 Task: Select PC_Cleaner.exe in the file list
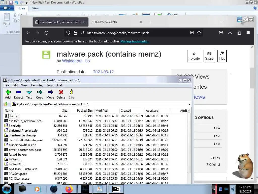coord(19,179)
